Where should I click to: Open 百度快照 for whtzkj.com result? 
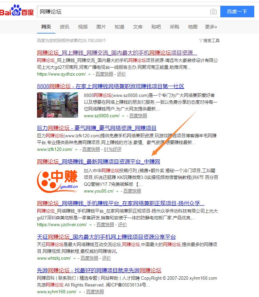tap(89, 258)
